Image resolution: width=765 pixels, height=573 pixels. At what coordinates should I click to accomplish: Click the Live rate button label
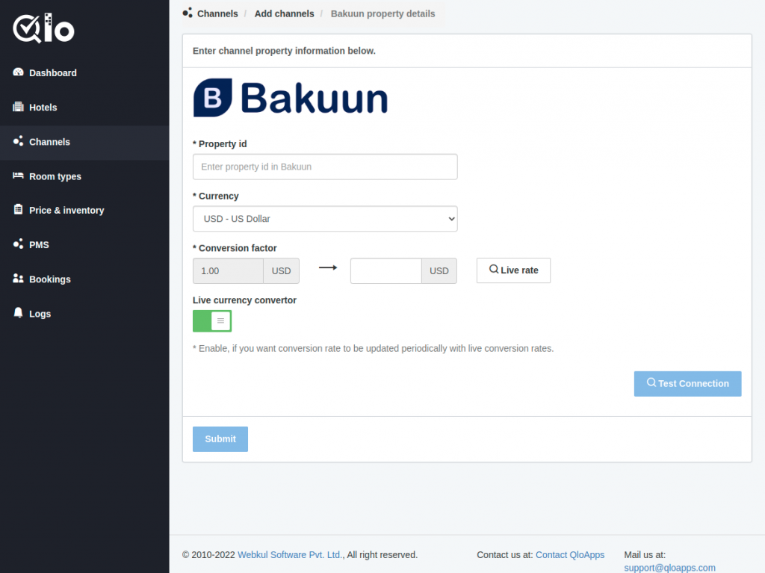pos(519,270)
